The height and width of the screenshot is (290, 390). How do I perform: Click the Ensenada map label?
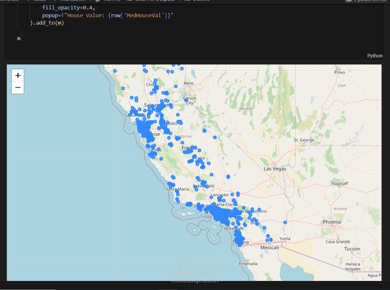[x=248, y=264]
